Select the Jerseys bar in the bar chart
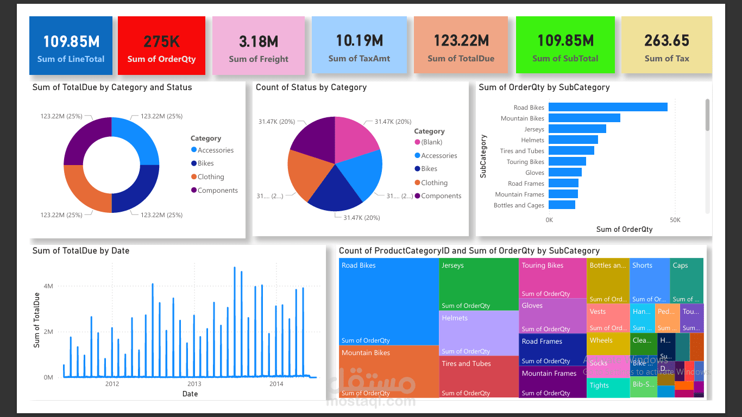 (577, 129)
